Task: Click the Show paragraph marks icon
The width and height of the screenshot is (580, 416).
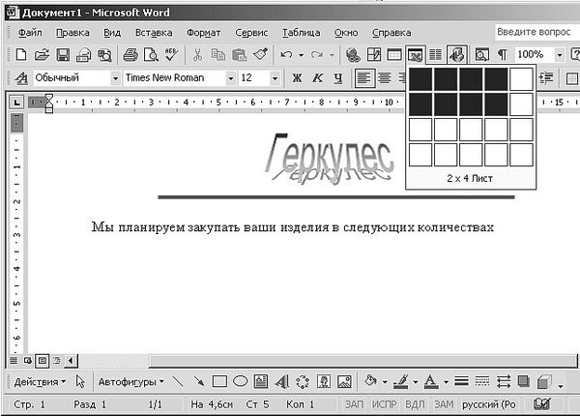Action: pyautogui.click(x=502, y=55)
